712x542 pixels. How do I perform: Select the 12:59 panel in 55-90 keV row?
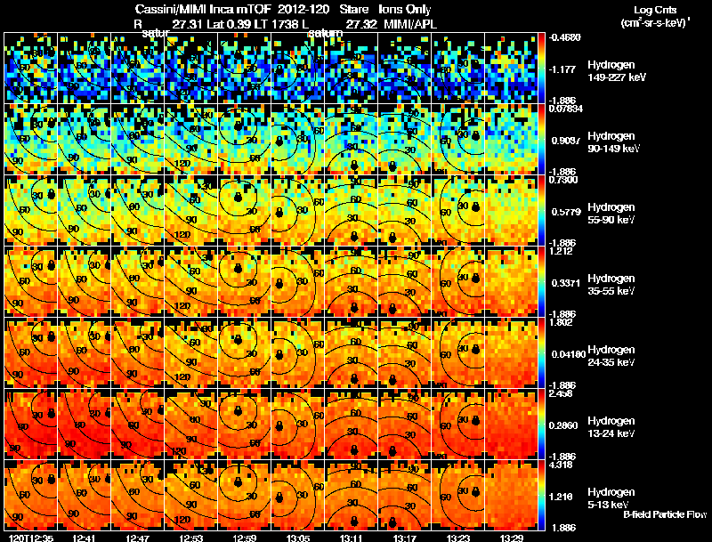(x=244, y=210)
